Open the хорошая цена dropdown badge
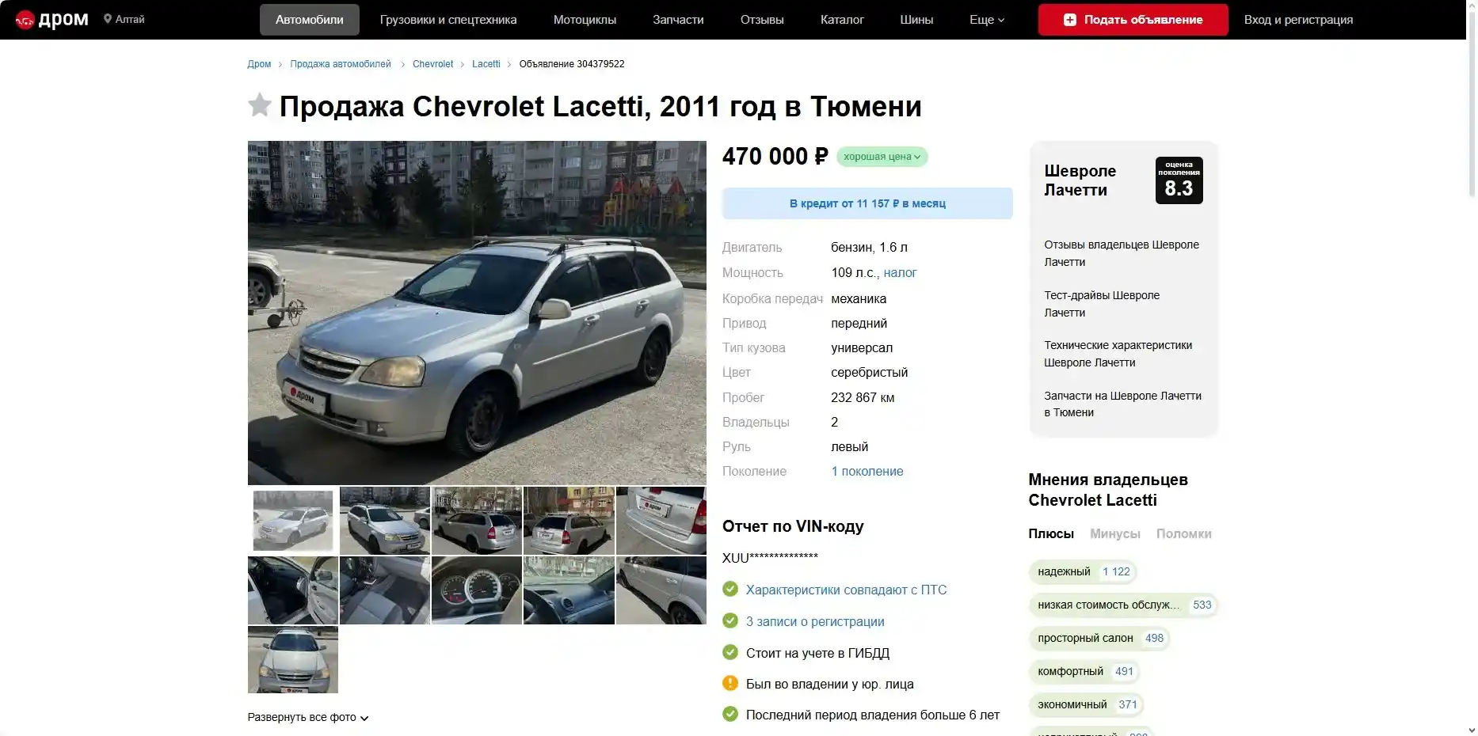The width and height of the screenshot is (1478, 736). [882, 157]
